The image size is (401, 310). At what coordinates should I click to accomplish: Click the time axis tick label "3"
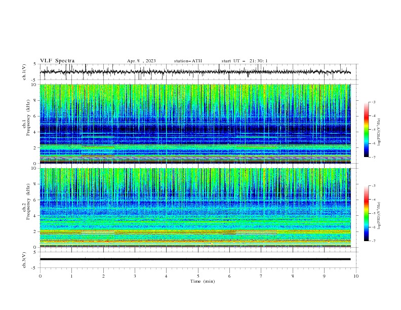point(135,276)
